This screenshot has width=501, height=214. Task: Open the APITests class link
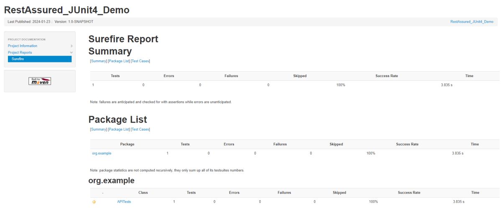(x=124, y=202)
